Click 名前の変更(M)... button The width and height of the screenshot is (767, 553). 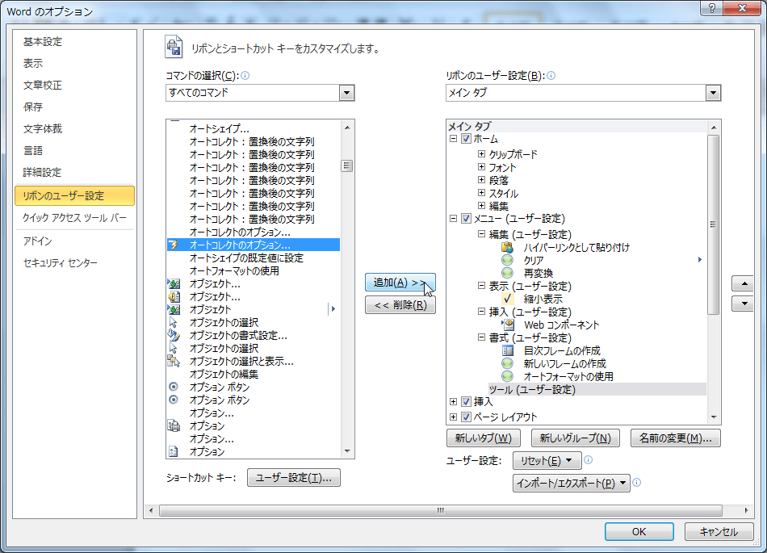pyautogui.click(x=676, y=438)
